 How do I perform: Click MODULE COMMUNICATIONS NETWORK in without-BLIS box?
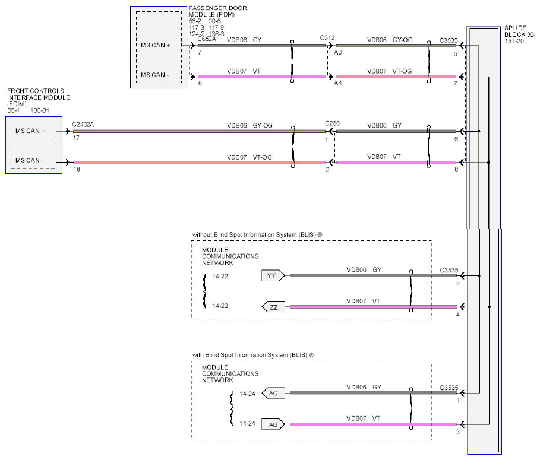[230, 256]
